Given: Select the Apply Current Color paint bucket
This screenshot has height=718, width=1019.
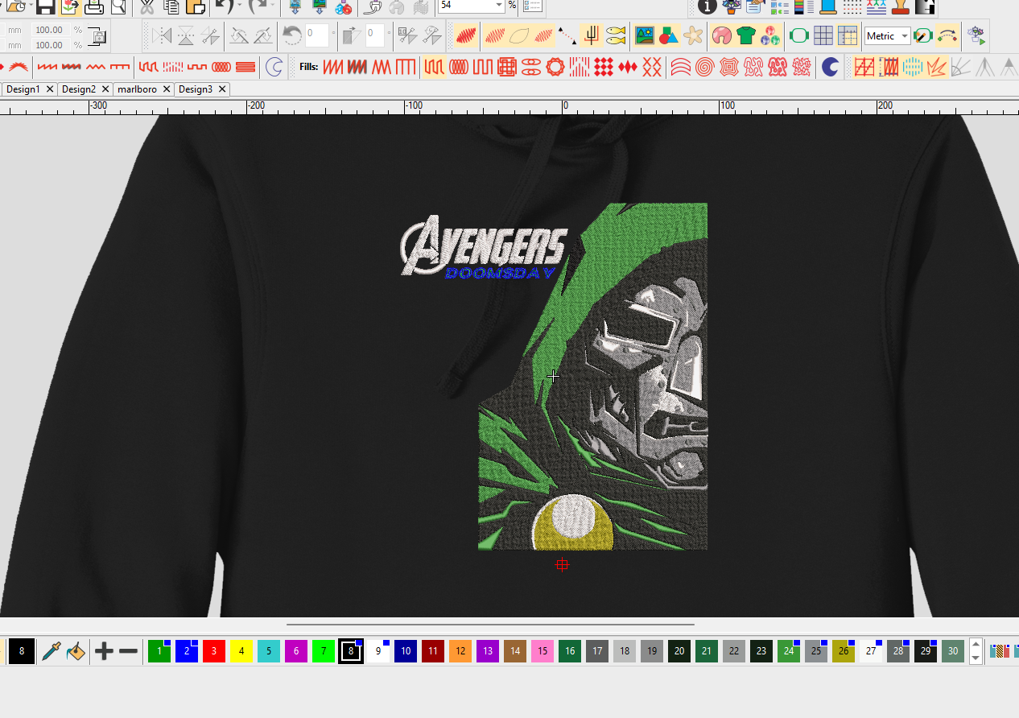Looking at the screenshot, I should tap(76, 651).
